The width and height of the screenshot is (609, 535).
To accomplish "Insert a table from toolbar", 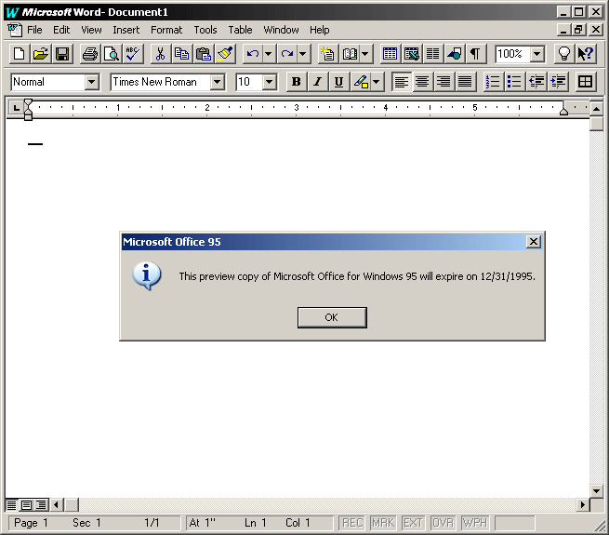I will (x=390, y=54).
